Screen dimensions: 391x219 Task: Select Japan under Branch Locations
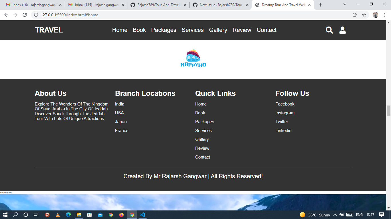121,122
